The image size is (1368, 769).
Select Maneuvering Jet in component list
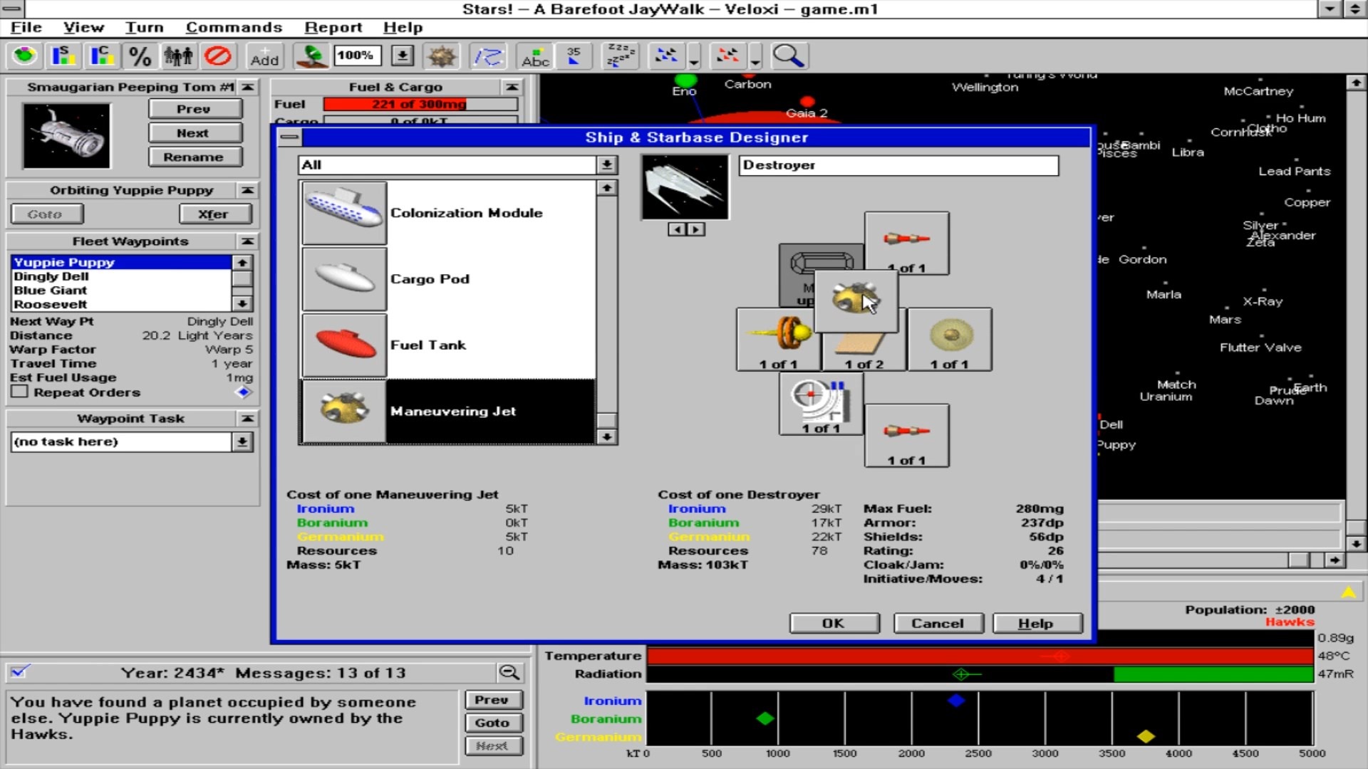coord(449,411)
